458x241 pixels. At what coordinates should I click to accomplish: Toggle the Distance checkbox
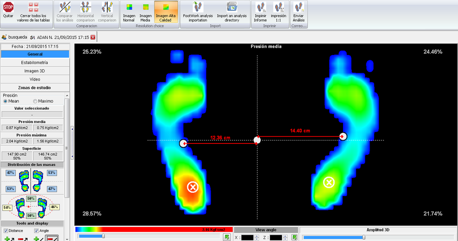click(x=6, y=231)
